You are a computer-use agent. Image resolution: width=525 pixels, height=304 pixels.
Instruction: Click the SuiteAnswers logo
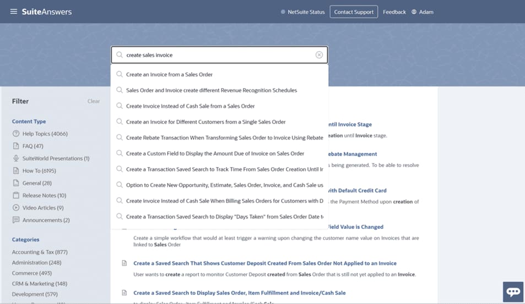coord(46,12)
